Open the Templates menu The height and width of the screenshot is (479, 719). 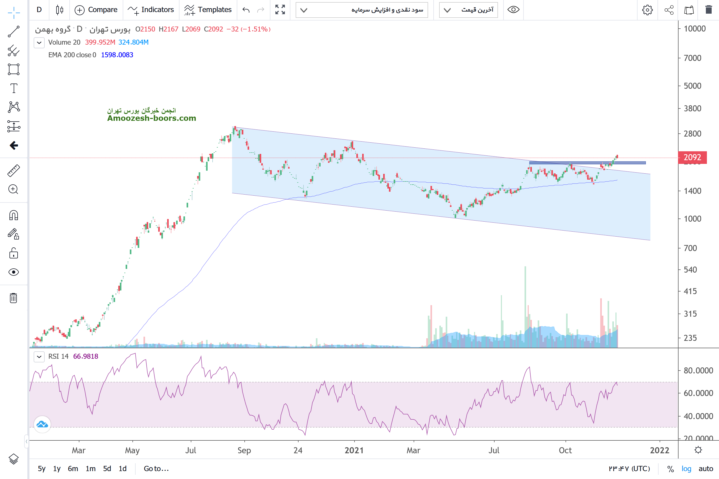click(x=208, y=10)
